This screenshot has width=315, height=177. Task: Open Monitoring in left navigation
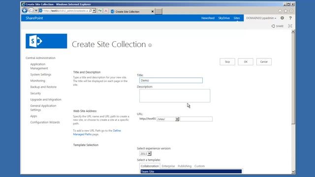coord(38,81)
